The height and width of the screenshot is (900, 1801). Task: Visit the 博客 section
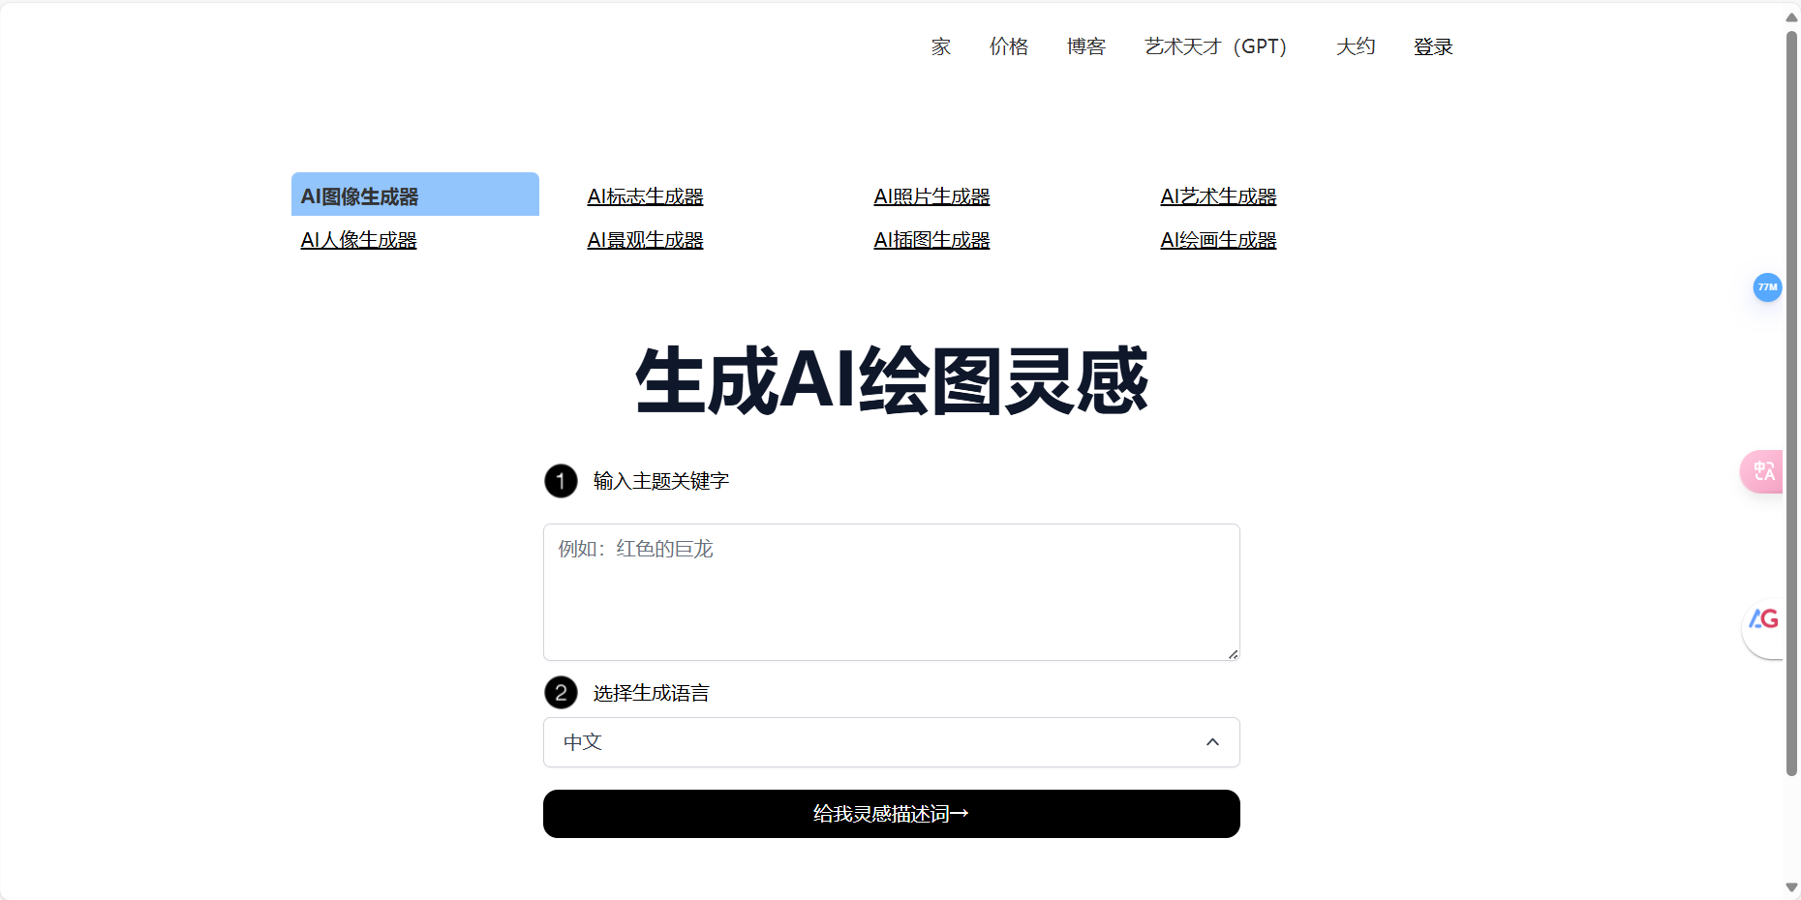click(1085, 46)
